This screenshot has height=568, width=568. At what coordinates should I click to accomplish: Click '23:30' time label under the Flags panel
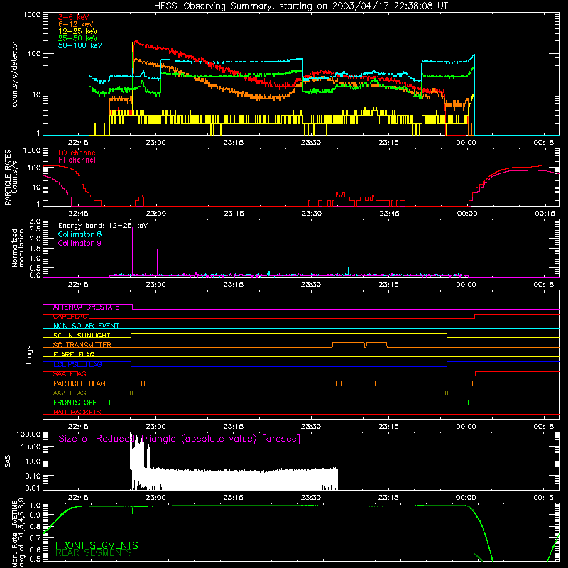(311, 427)
